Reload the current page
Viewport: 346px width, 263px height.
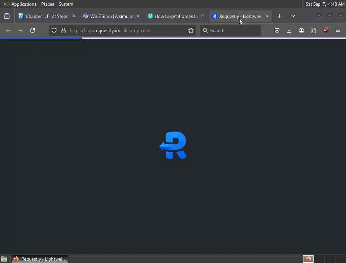pyautogui.click(x=32, y=30)
